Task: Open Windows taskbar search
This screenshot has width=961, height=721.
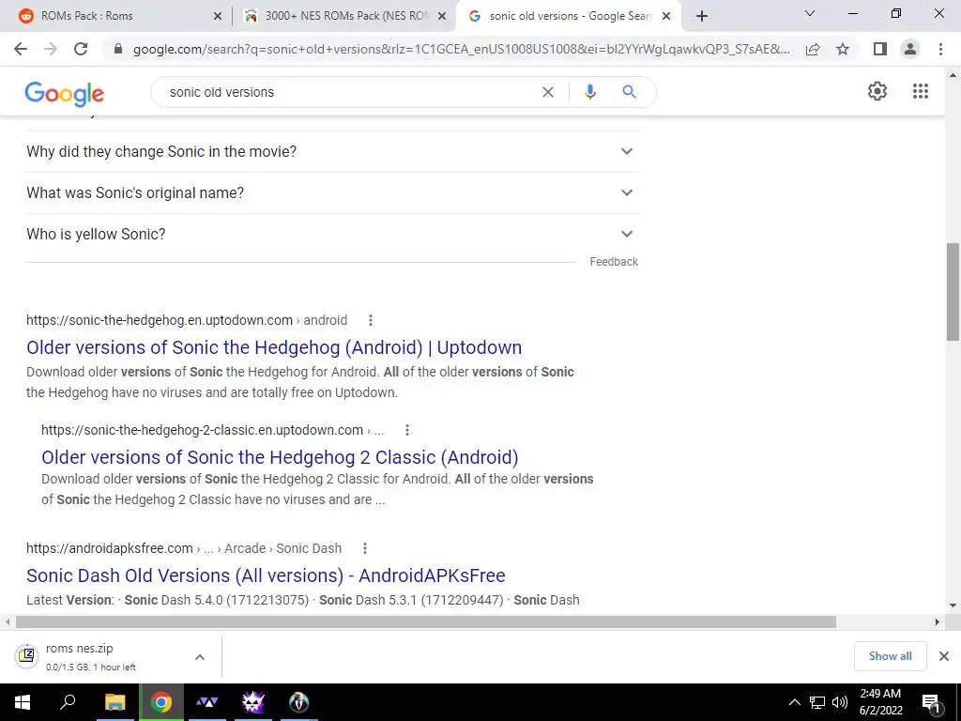Action: coord(68,701)
